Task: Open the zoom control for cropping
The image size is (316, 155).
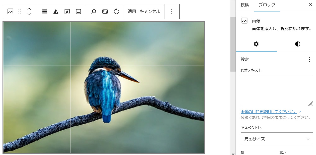Action: point(94,12)
